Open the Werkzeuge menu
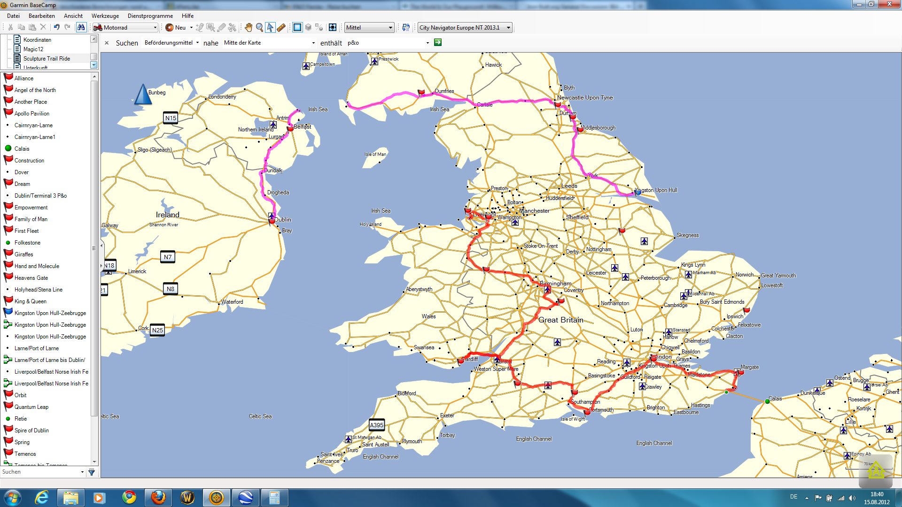 click(105, 16)
